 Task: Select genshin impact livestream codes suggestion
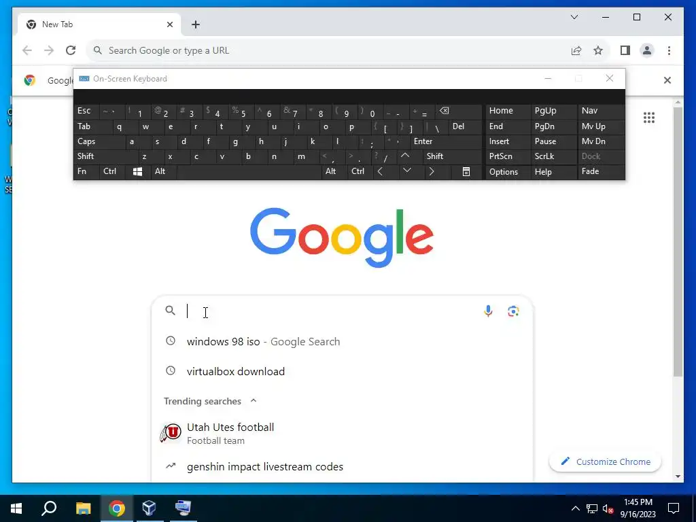342,466
